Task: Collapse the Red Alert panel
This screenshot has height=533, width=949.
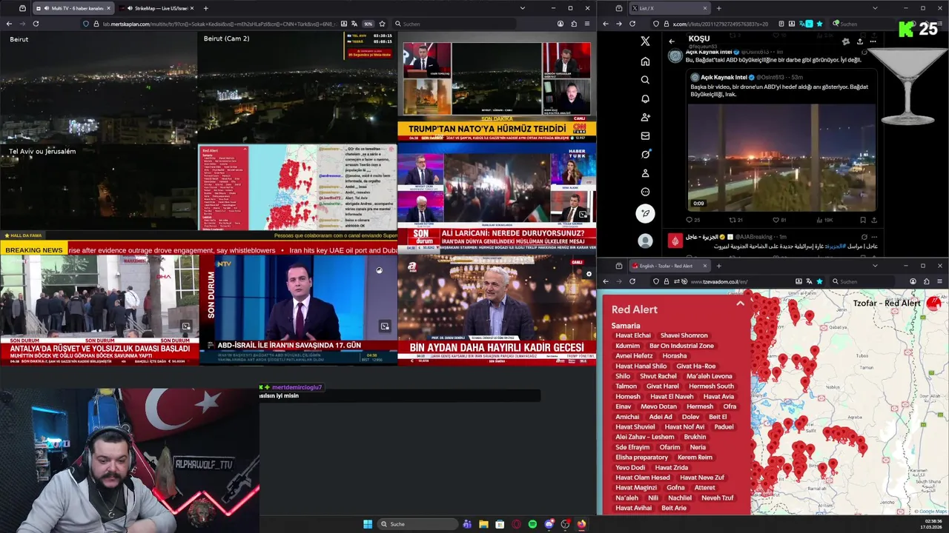Action: (740, 304)
